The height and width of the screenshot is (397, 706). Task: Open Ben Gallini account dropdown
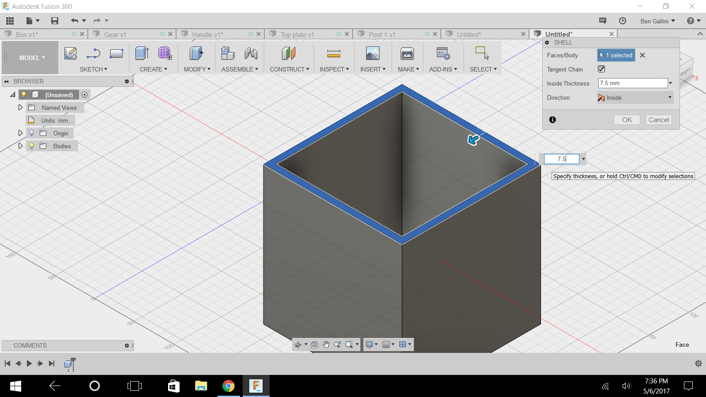pyautogui.click(x=657, y=21)
